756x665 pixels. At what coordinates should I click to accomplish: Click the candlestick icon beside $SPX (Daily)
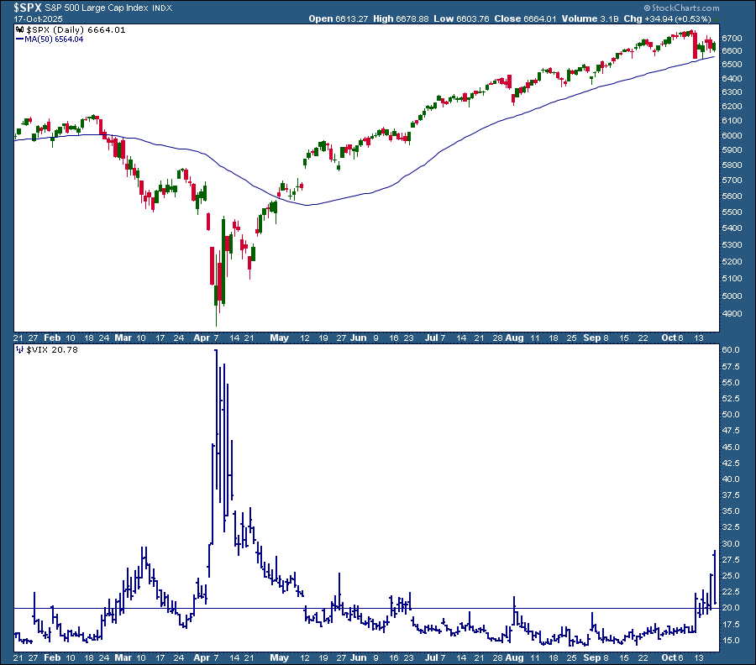coord(20,29)
